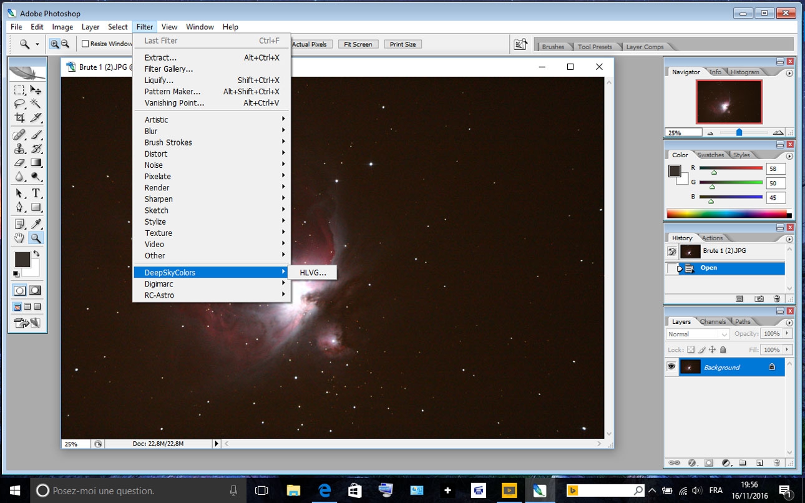
Task: Open the document status bar arrow menu
Action: coord(217,444)
